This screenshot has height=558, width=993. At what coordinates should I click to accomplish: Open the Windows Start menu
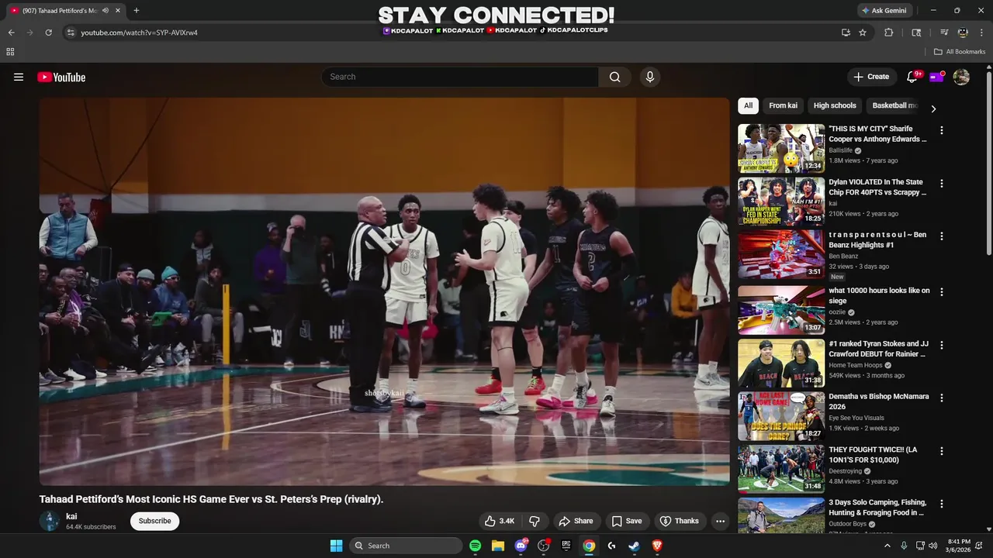pos(336,546)
